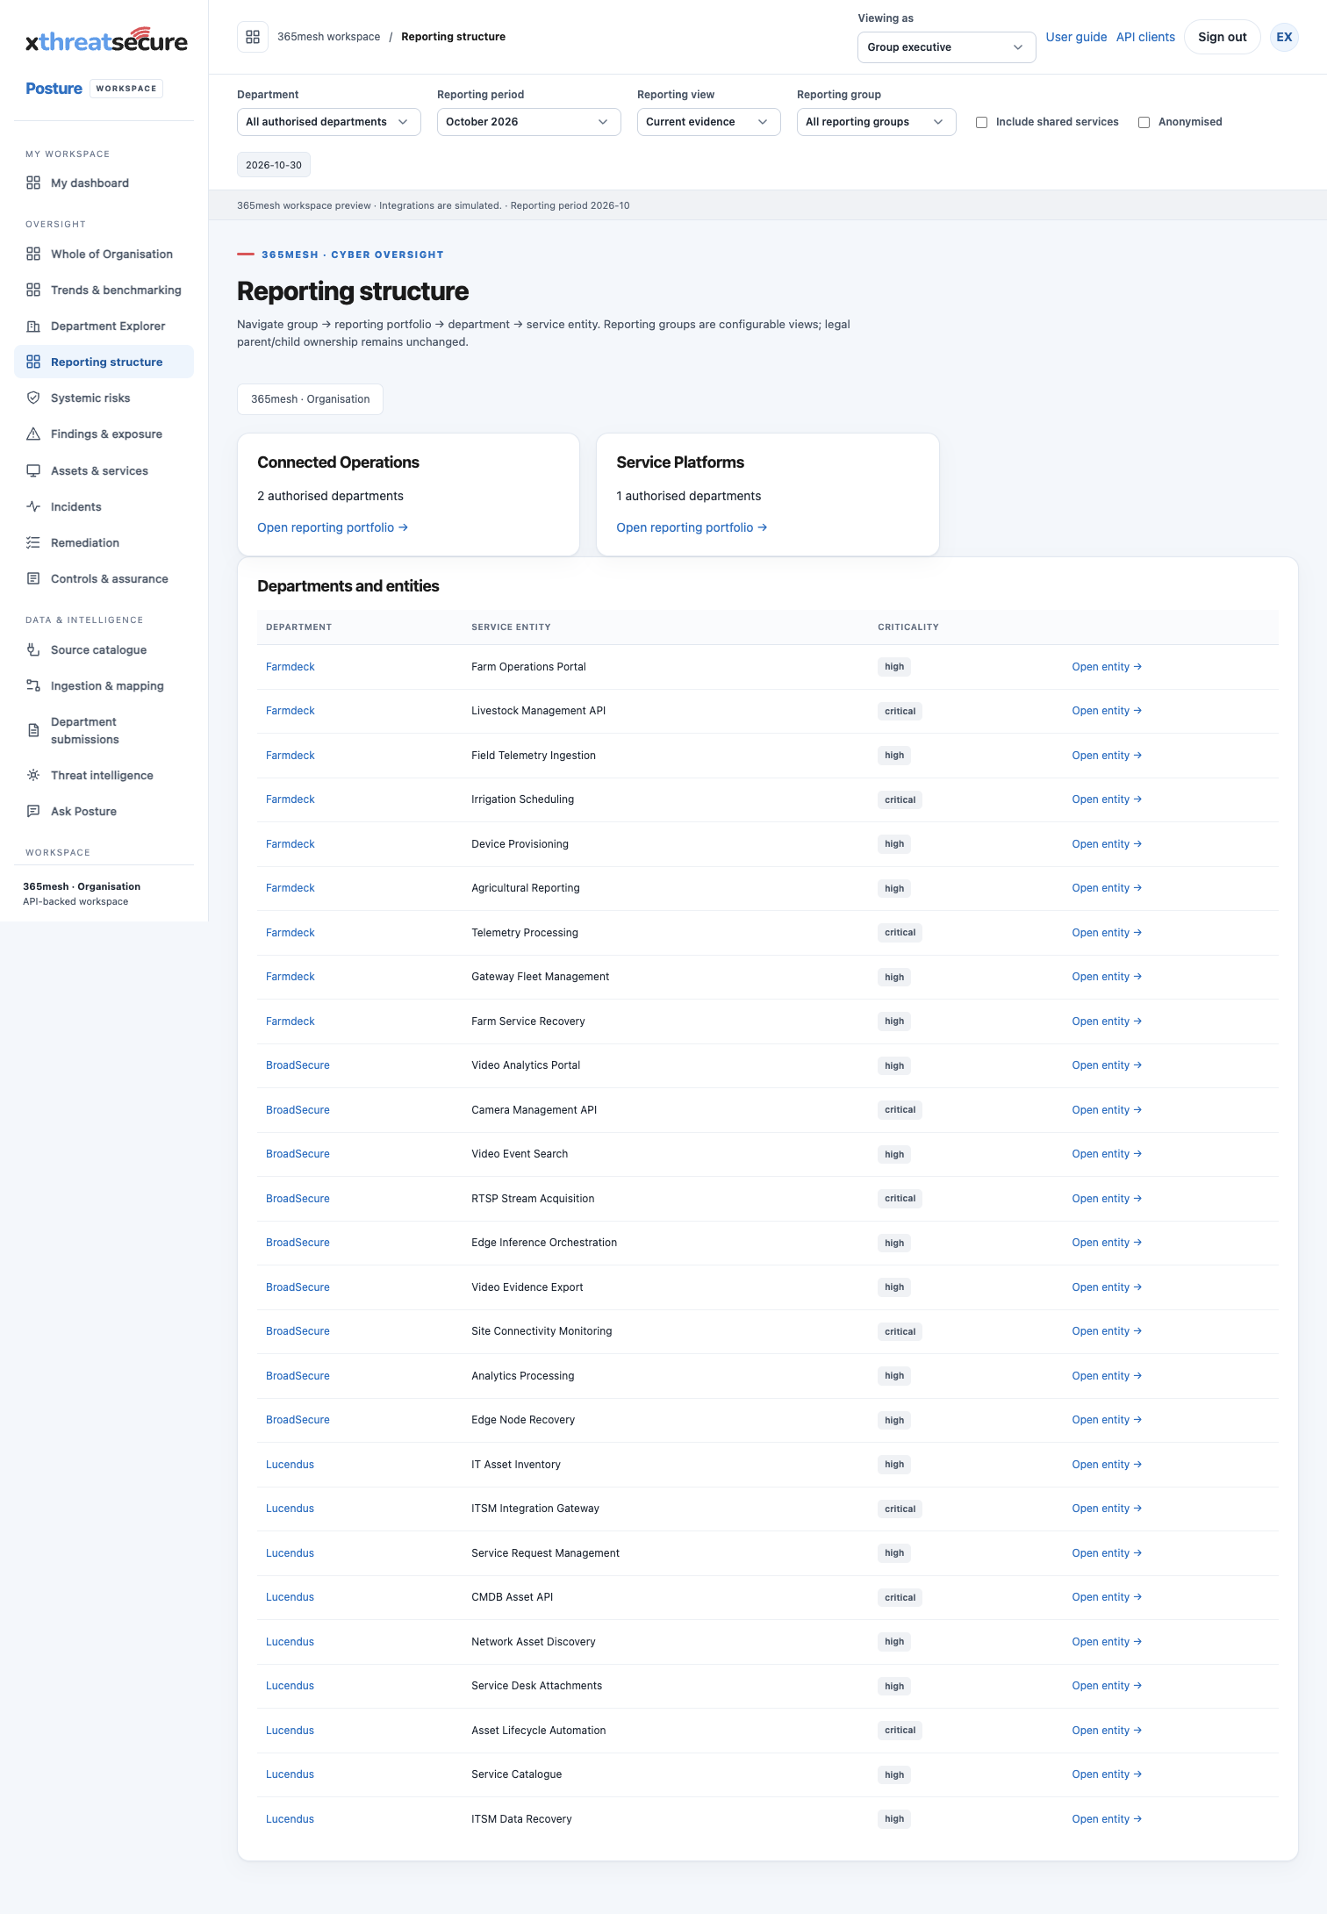1327x1914 pixels.
Task: Click the Source catalogue plug icon
Action: coord(33,649)
